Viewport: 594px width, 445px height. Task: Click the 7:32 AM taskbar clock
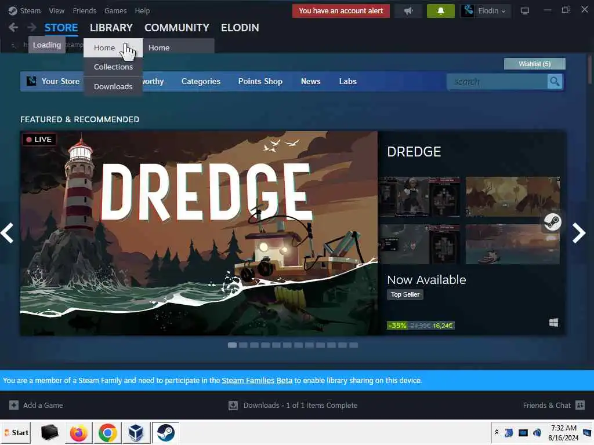(x=564, y=428)
